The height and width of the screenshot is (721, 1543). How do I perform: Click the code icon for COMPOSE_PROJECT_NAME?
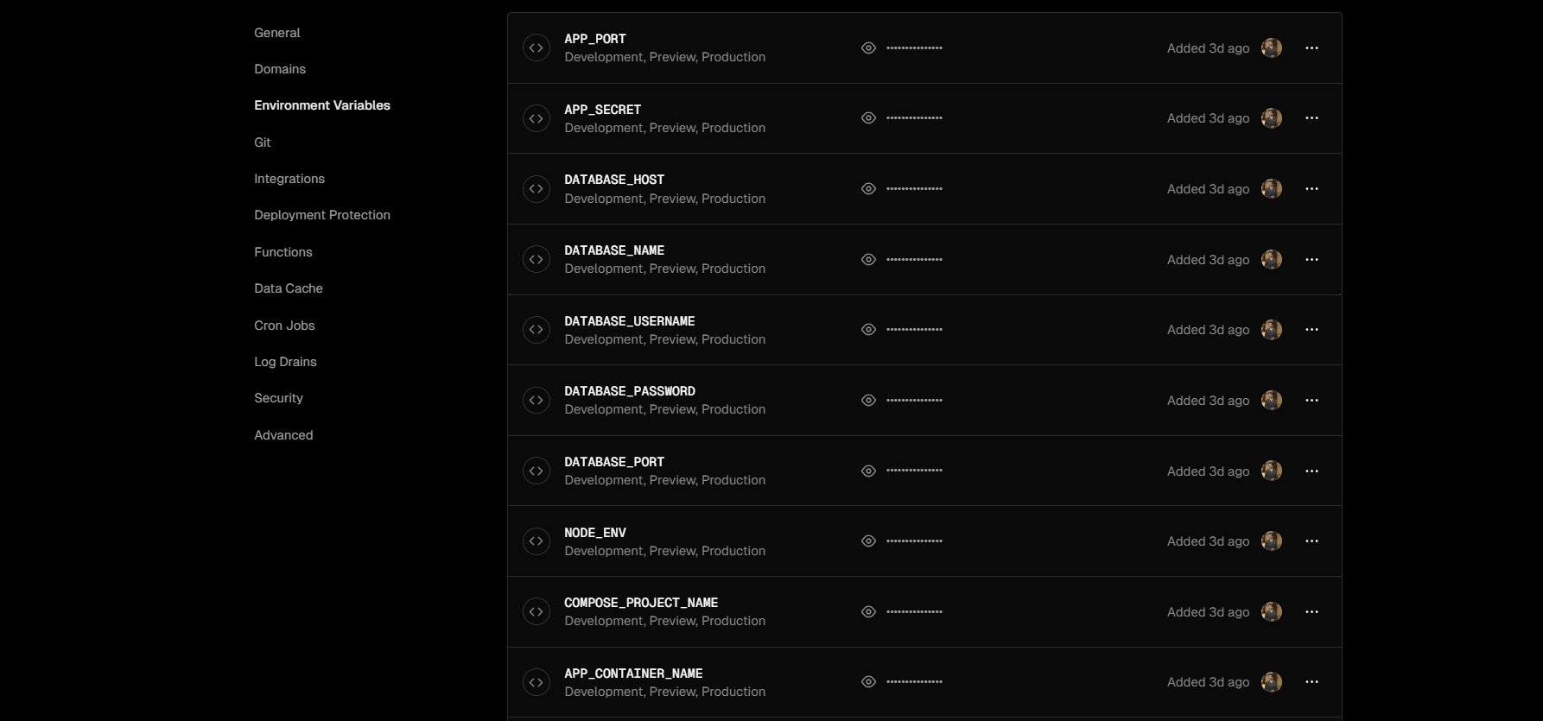coord(536,612)
